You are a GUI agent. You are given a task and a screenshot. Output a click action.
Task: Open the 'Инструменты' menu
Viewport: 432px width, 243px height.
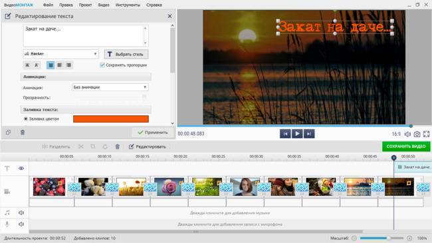point(128,5)
